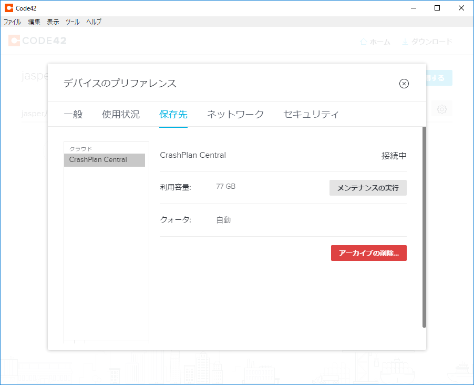Click the 77 GB usage value

[226, 186]
